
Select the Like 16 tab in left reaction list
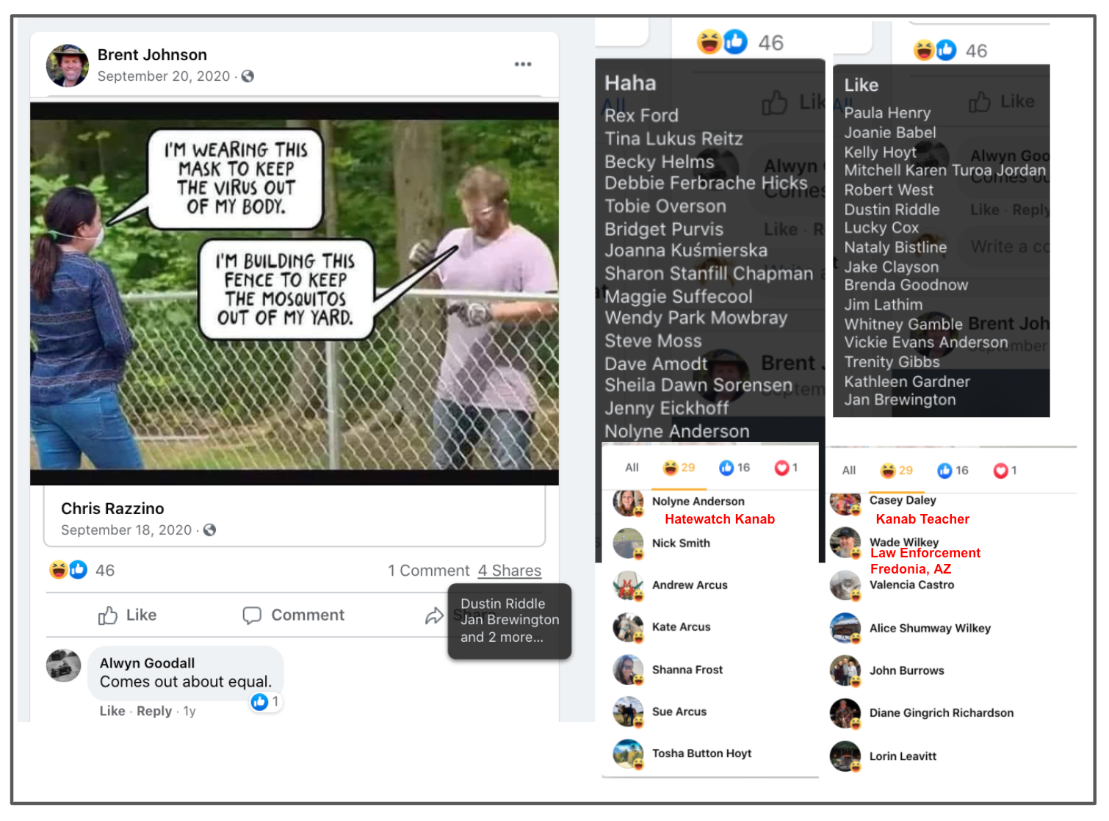point(734,468)
